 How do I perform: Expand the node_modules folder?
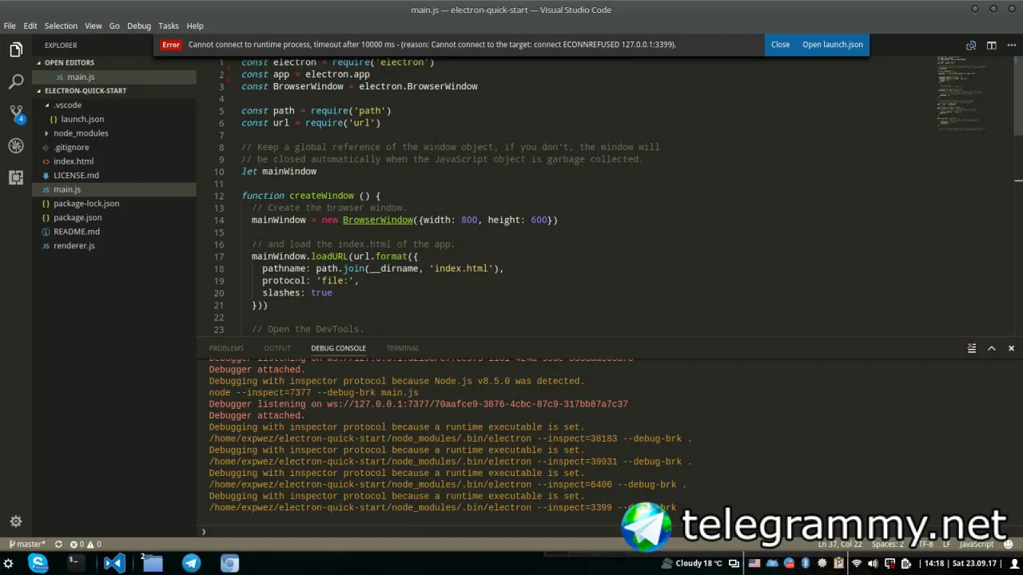(x=81, y=133)
